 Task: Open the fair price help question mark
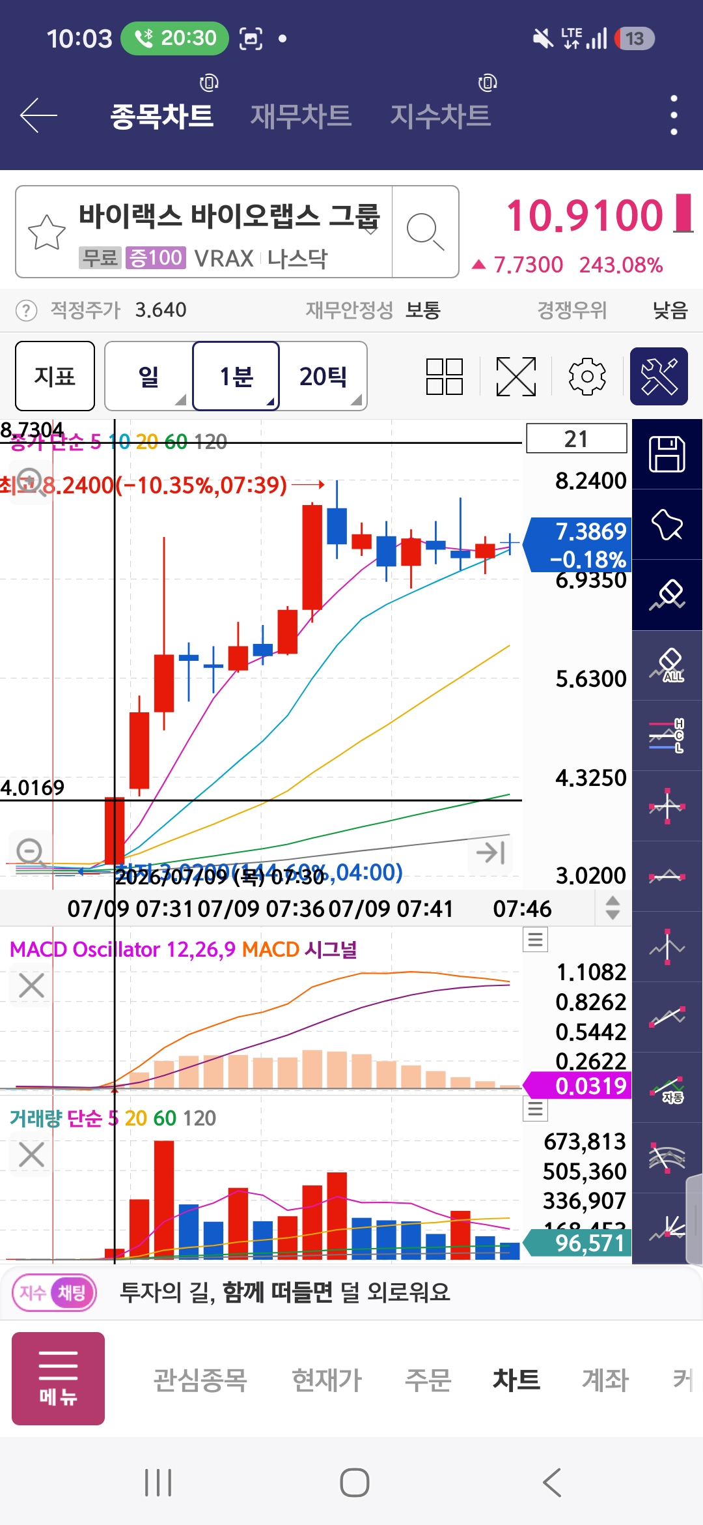pos(26,310)
